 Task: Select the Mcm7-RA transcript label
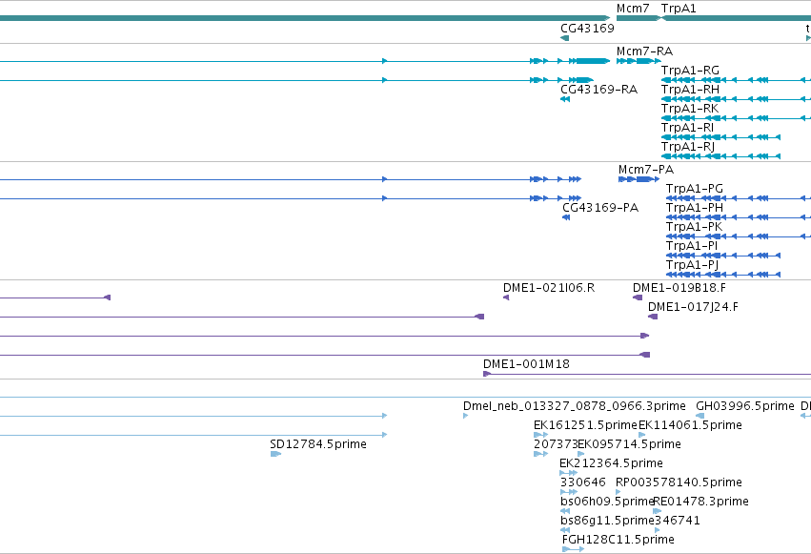tap(644, 51)
